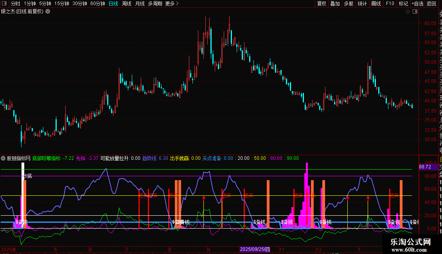Switch to 分时 intraday view
The height and width of the screenshot is (254, 442).
point(15,4)
